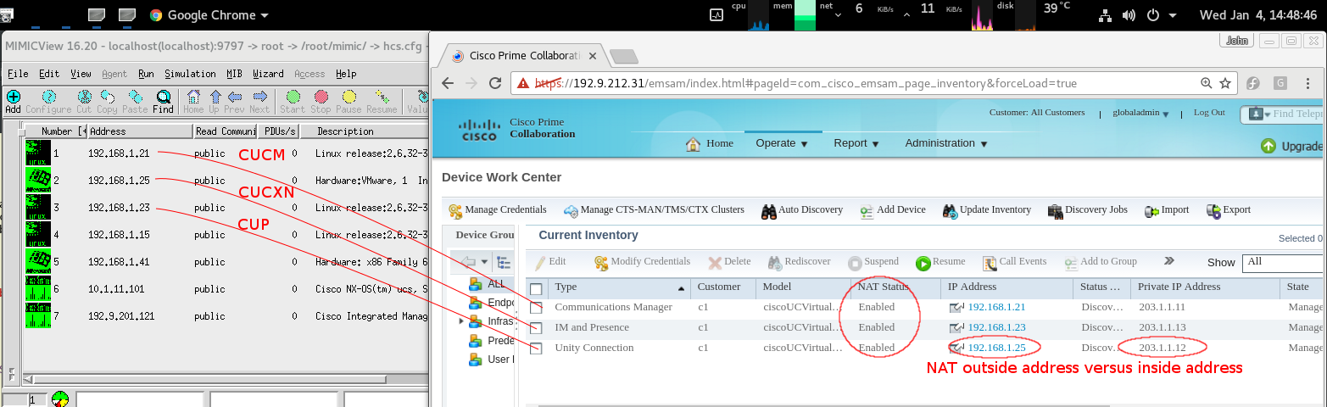Click the Up arrow icon in MIMICView

(x=215, y=97)
